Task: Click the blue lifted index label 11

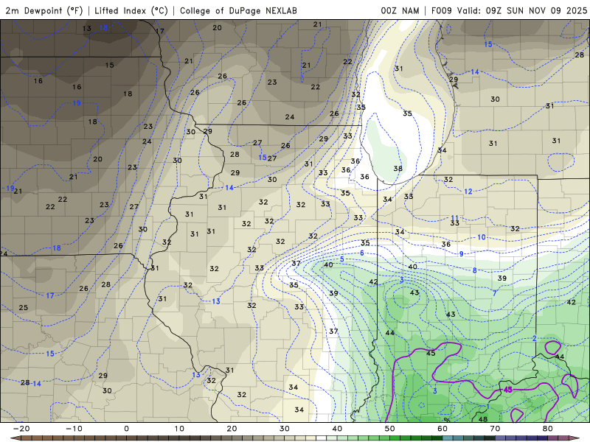Action: tap(454, 218)
